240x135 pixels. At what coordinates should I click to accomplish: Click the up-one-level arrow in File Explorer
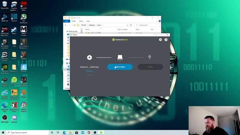(75, 25)
